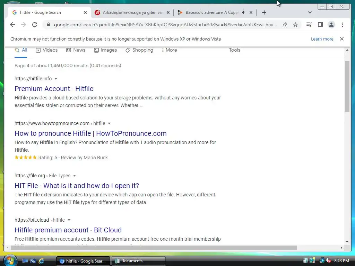This screenshot has height=266, width=355.
Task: Open the search Tools options
Action: 234,50
